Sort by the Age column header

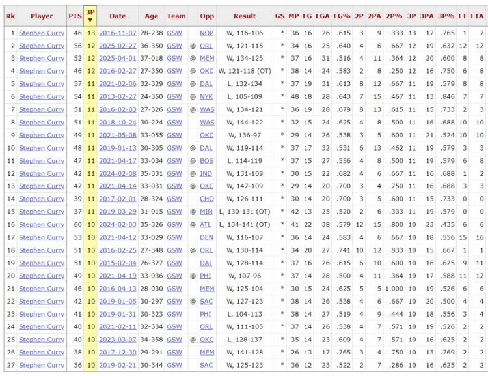(x=152, y=16)
